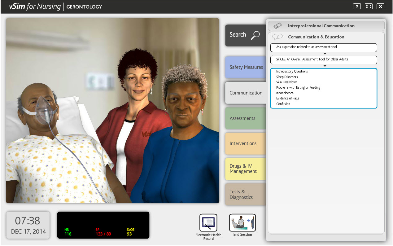End the simulation session via its icon

pos(242,223)
